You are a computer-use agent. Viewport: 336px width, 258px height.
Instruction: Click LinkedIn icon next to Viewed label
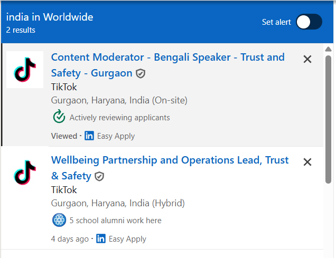coord(89,136)
